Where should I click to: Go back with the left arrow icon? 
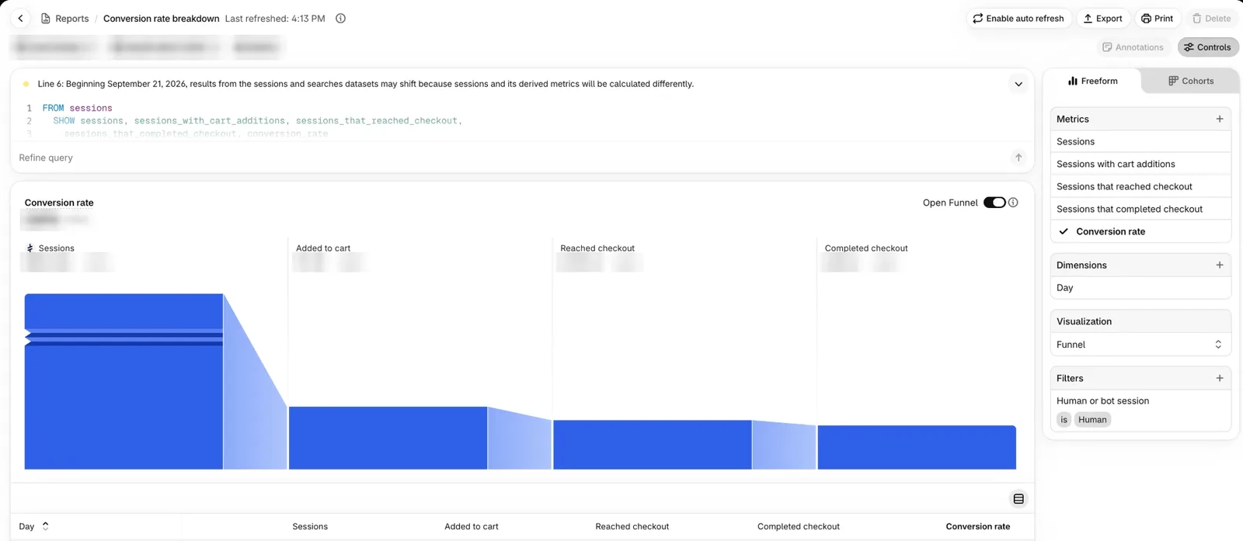click(21, 18)
